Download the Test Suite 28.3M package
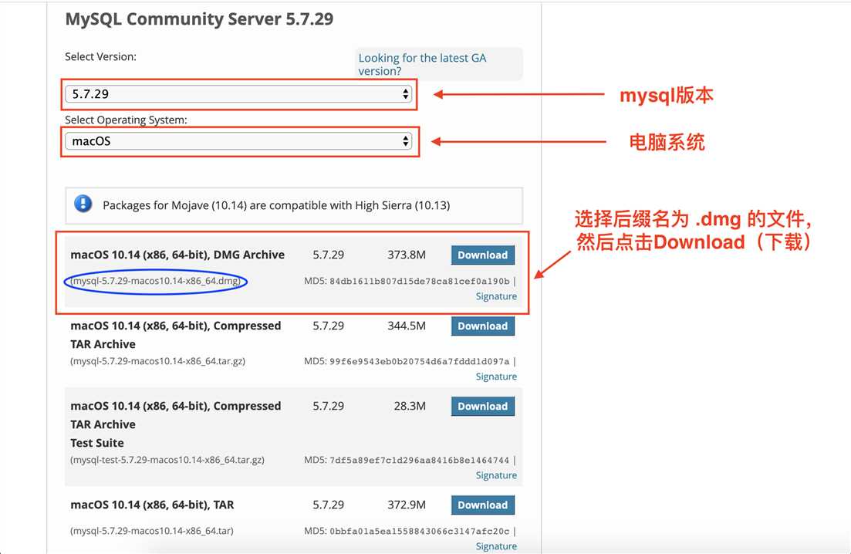The width and height of the screenshot is (851, 554). click(482, 407)
